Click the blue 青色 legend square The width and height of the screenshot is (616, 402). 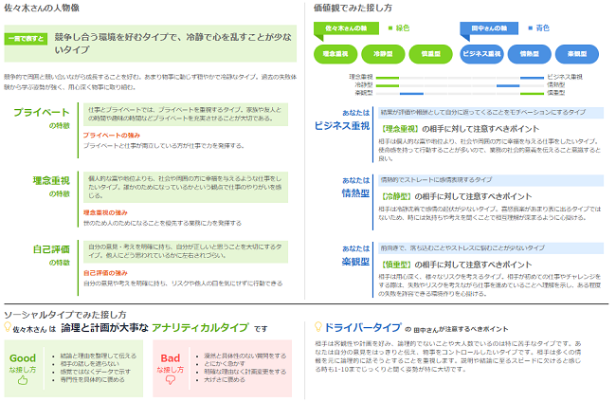(x=529, y=28)
